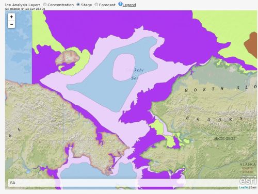Click the 'SA created' timestamp text
This screenshot has width=258, height=194.
pos(25,9)
